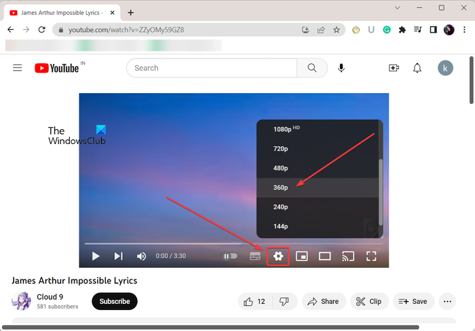The height and width of the screenshot is (331, 475).
Task: Dislike the video
Action: 284,301
